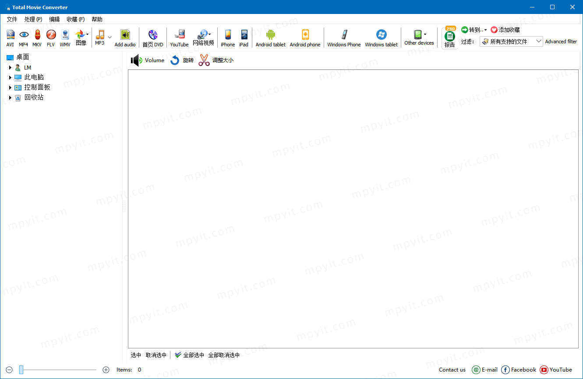Select the Android tablet preset
Viewport: 583px width, 379px height.
point(271,38)
